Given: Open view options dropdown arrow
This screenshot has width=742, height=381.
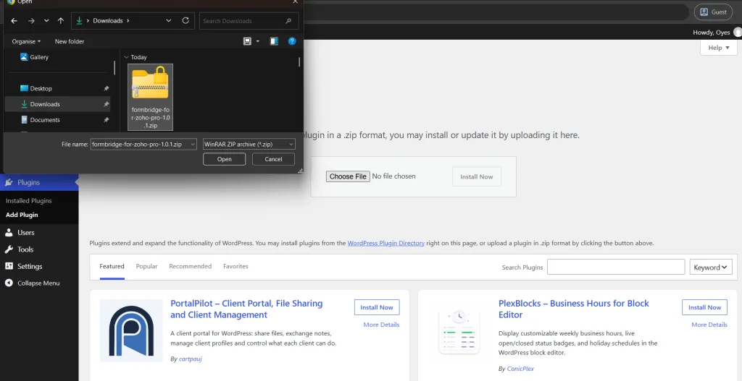Looking at the screenshot, I should point(258,41).
